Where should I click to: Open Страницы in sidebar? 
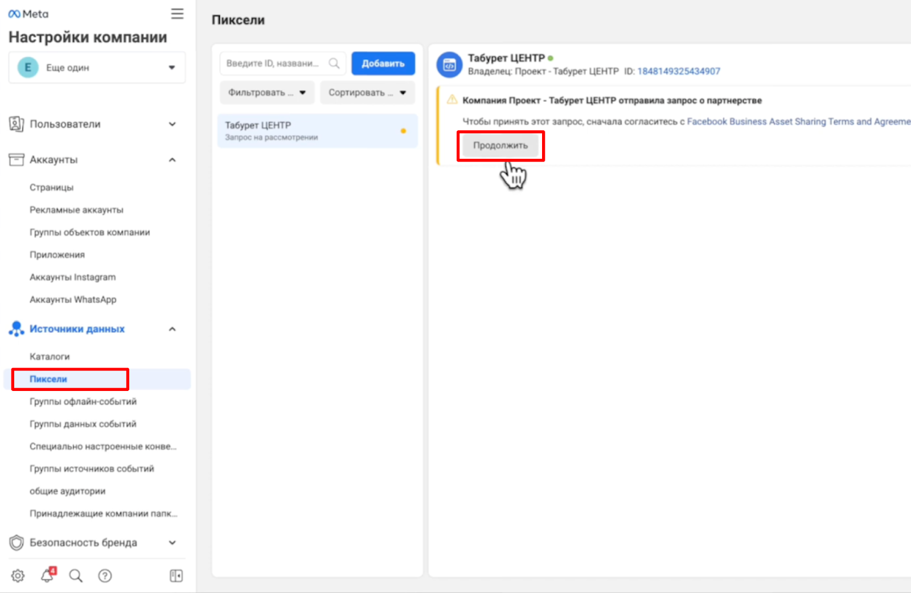tap(52, 187)
